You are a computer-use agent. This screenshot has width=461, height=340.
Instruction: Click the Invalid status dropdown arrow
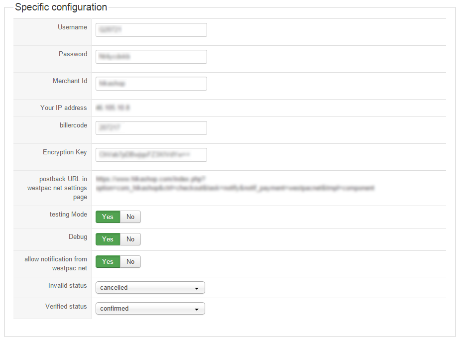click(x=197, y=288)
